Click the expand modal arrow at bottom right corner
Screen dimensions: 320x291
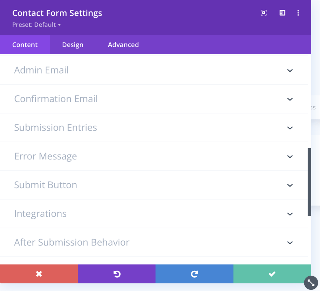pos(310,282)
